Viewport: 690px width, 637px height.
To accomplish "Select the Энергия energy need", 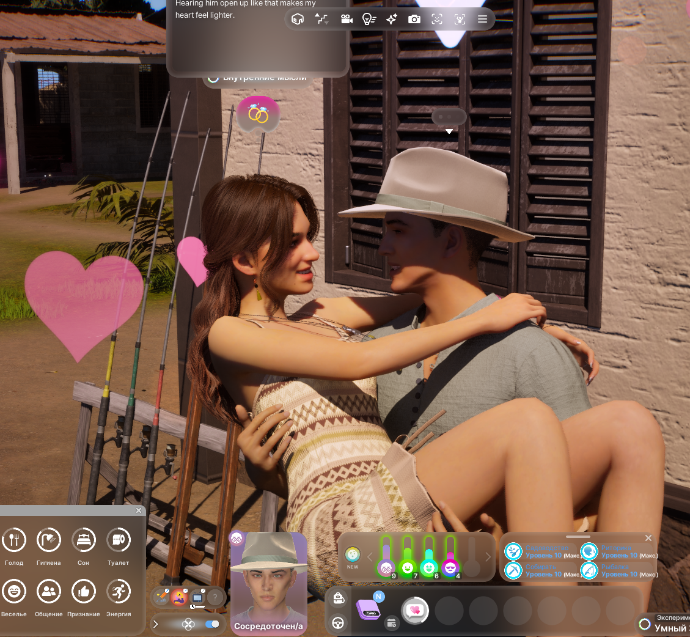I will pos(119,592).
